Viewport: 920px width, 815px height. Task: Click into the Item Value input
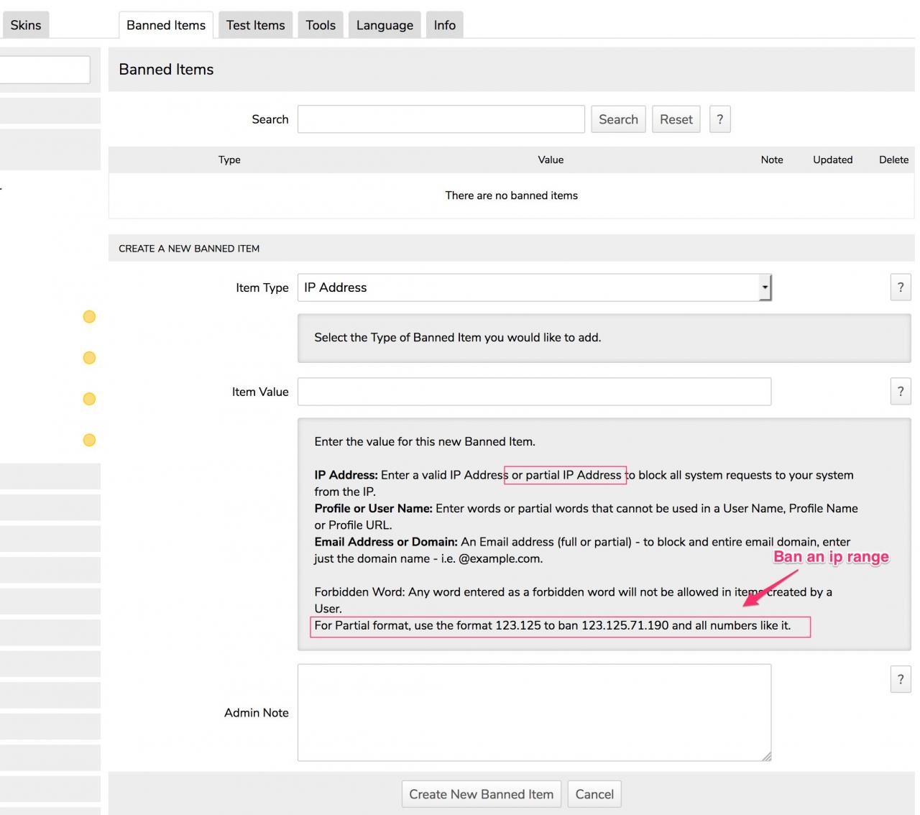tap(534, 392)
